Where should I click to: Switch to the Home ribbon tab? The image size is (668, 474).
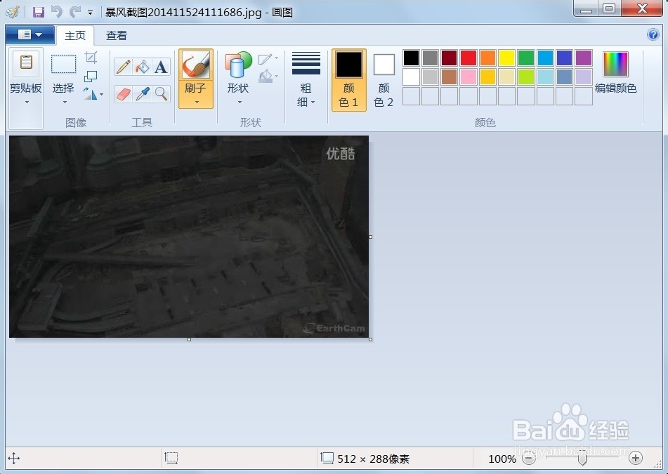click(x=75, y=35)
